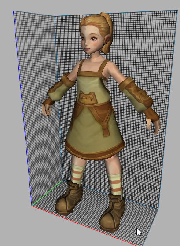The height and width of the screenshot is (246, 180).
Task: Click the green axis line at floor corner
Action: point(47,193)
